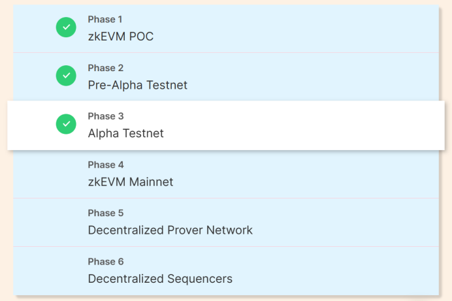This screenshot has width=452, height=301.
Task: Select the "Phase 5" label
Action: pos(106,213)
